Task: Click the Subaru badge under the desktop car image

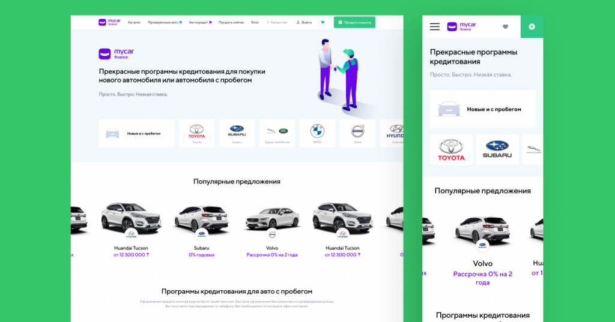Action: [201, 234]
